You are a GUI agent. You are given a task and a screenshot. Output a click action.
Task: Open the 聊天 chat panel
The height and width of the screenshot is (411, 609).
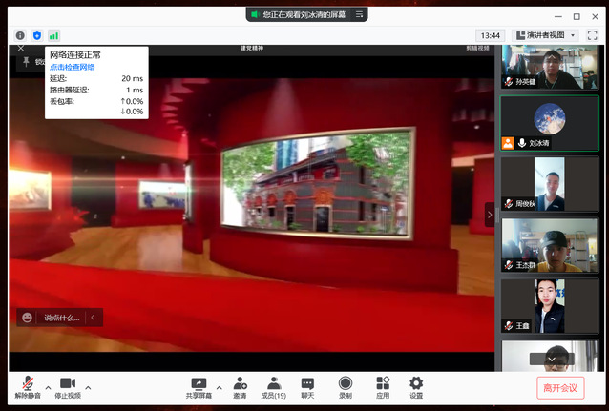(307, 384)
